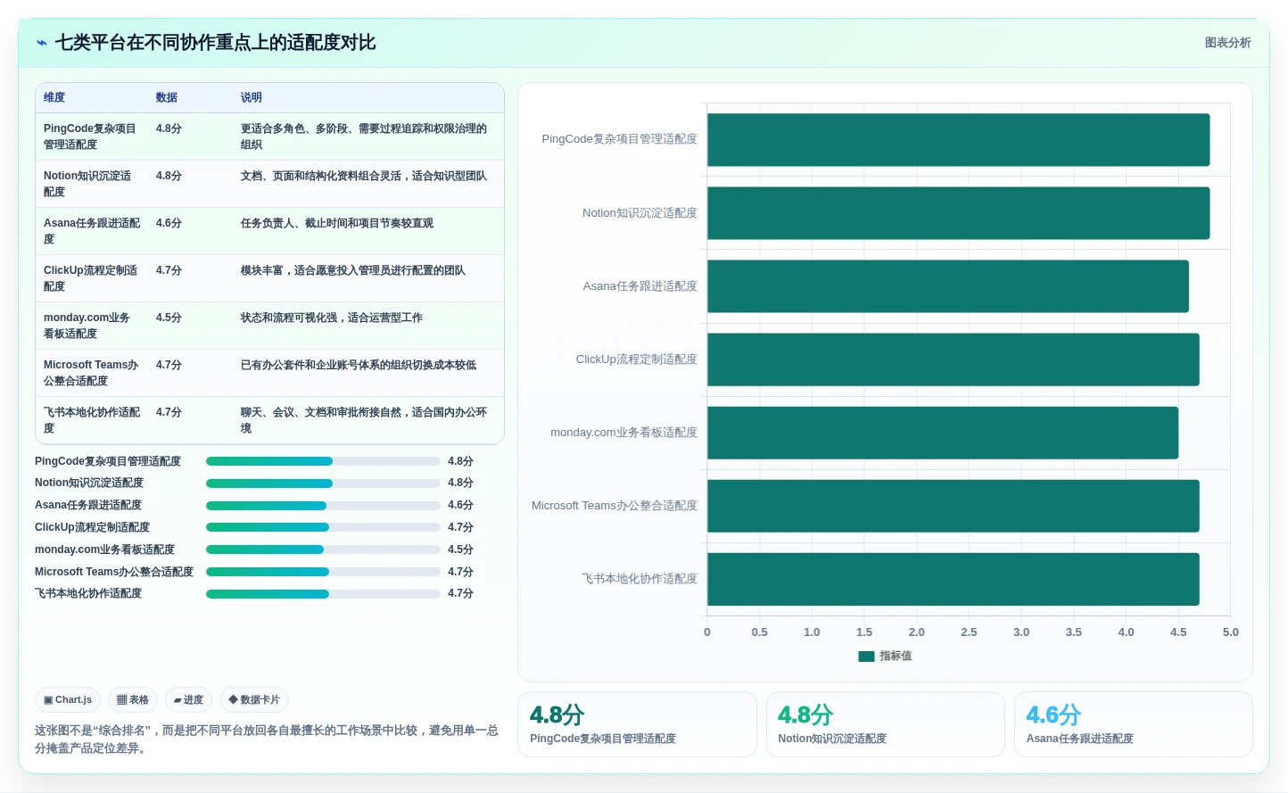Select the 飞书本地化协作适配度 table row name
Viewport: 1288px width, 793px height.
[92, 420]
